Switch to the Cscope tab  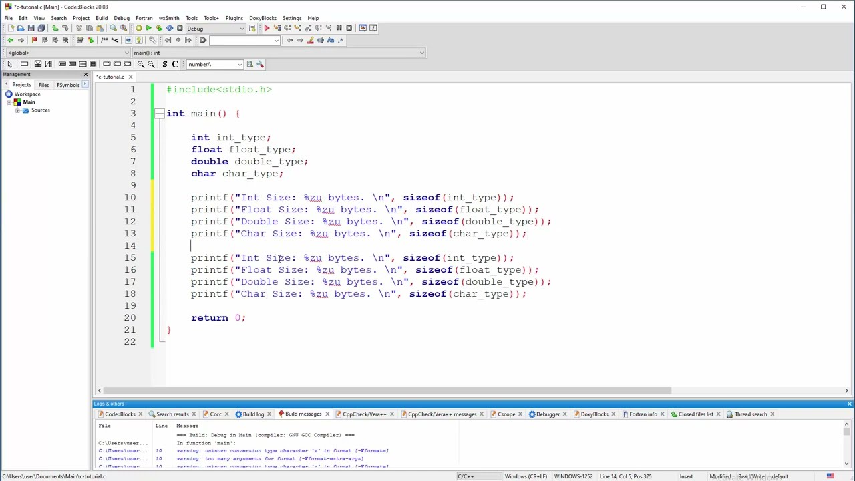tap(506, 414)
